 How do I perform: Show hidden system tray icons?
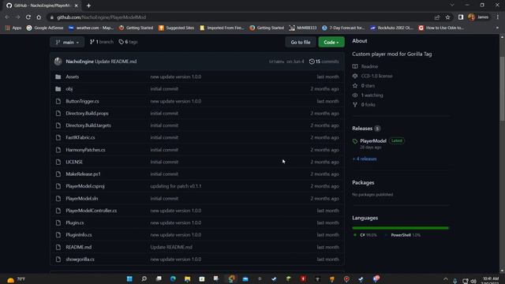[x=446, y=279]
